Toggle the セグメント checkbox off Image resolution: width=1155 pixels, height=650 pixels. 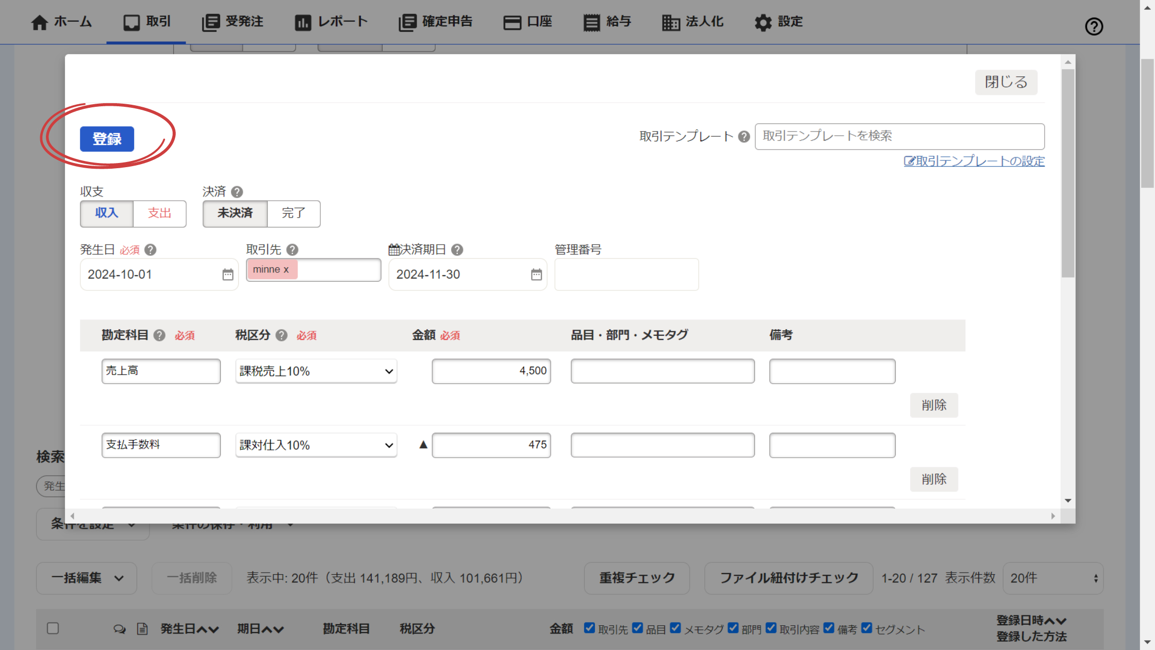[867, 628]
